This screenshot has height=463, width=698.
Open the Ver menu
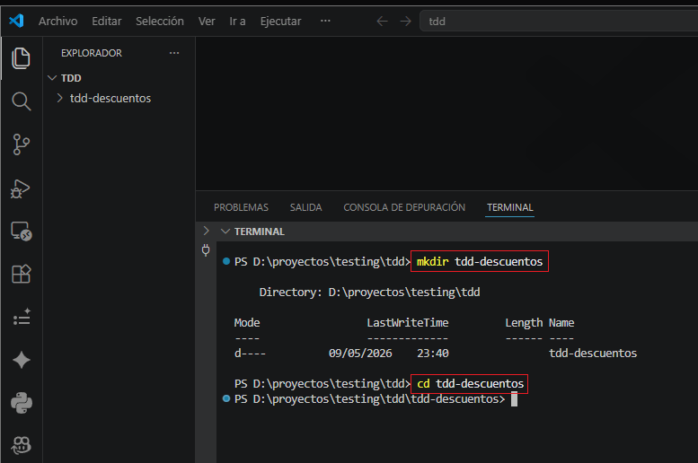tap(207, 21)
